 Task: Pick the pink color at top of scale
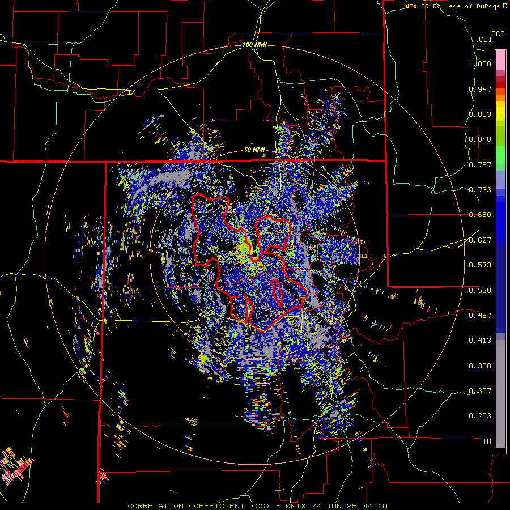500,60
